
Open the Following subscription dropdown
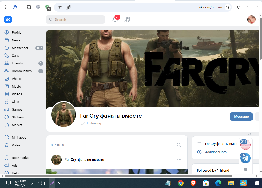pos(91,123)
